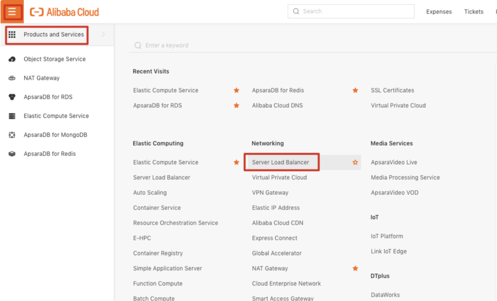Click the ApsaraDB for RDS sidebar icon
The image size is (497, 301).
[12, 97]
